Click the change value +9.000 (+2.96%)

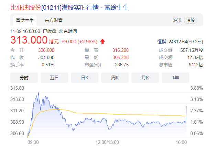click(x=79, y=42)
